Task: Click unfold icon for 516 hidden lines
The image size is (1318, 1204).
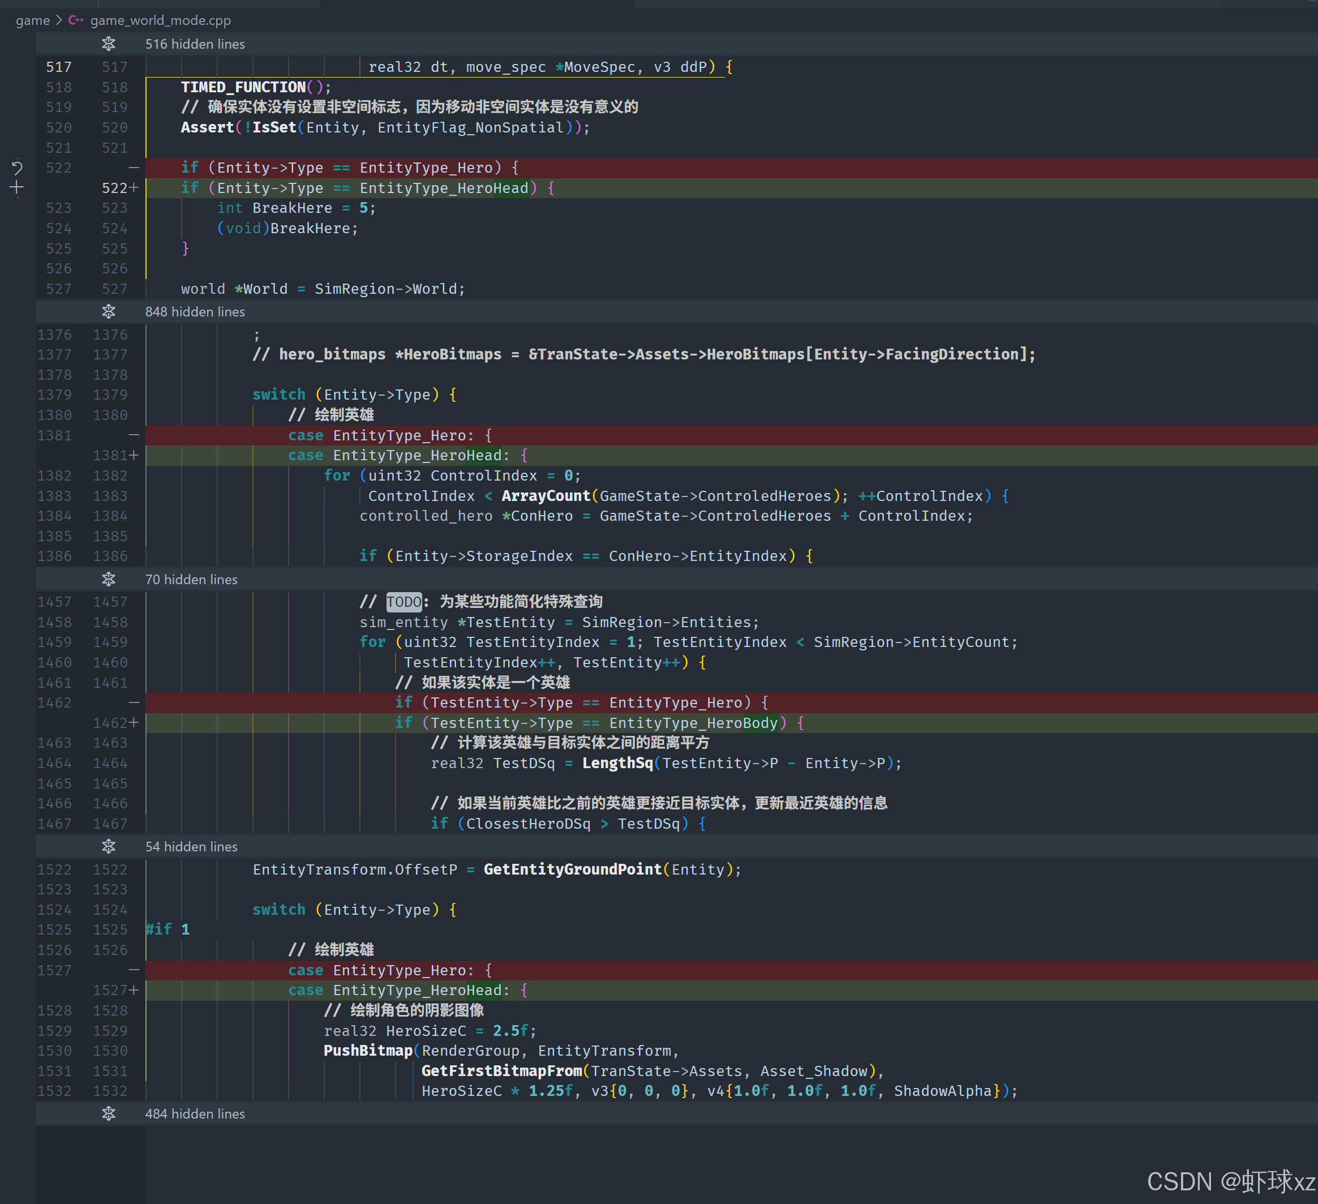Action: pos(109,44)
